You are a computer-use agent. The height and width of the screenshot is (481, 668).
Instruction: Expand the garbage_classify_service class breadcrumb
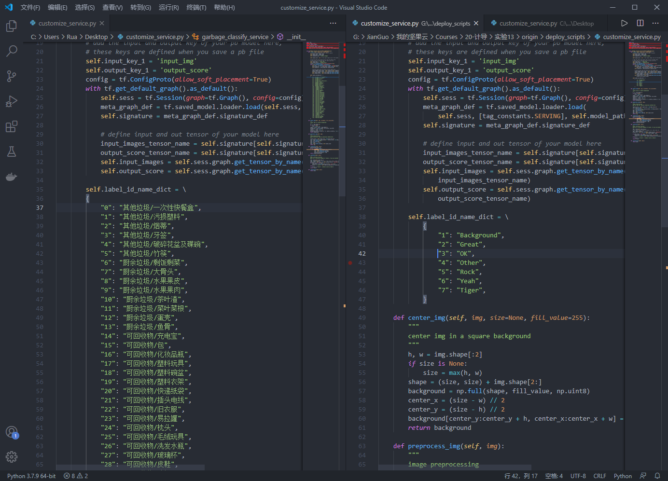pos(230,37)
